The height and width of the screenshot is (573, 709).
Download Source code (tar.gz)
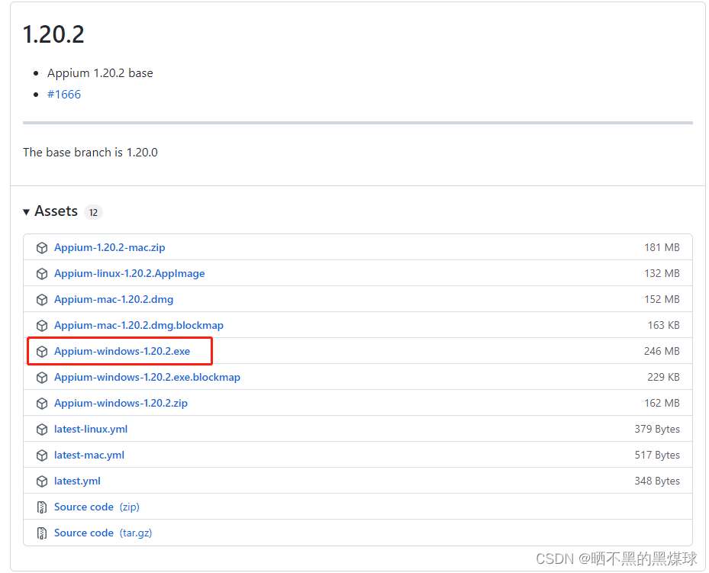coord(103,533)
